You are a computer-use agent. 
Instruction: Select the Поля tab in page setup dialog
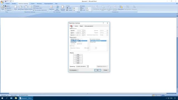pos(71,26)
